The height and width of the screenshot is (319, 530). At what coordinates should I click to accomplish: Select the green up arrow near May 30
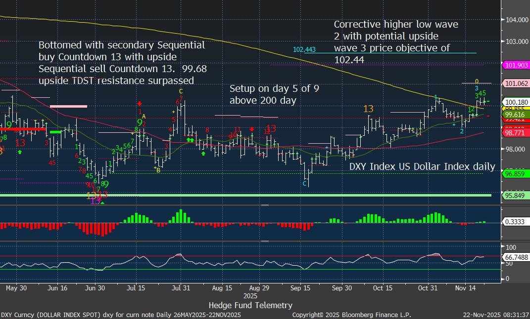click(x=19, y=152)
